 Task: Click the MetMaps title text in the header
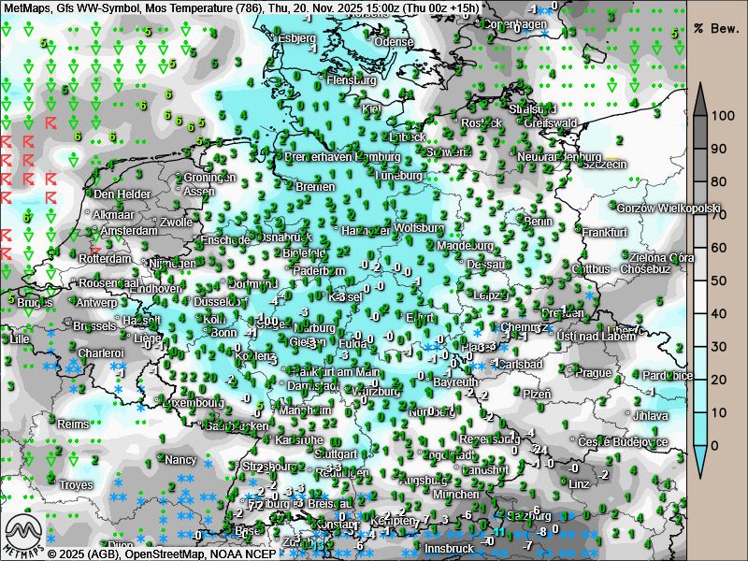pos(28,7)
